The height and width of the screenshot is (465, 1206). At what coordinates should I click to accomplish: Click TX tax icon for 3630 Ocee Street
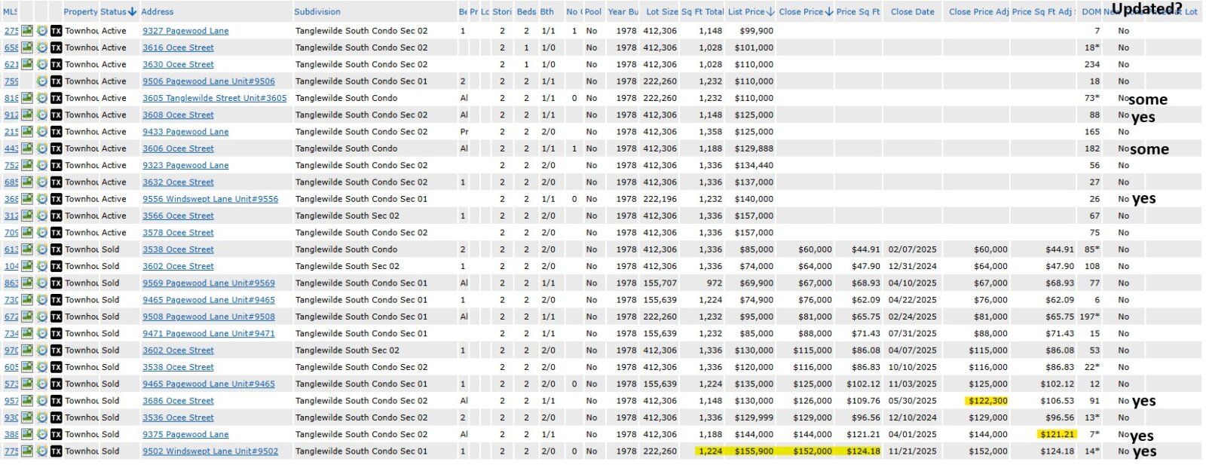tap(56, 65)
